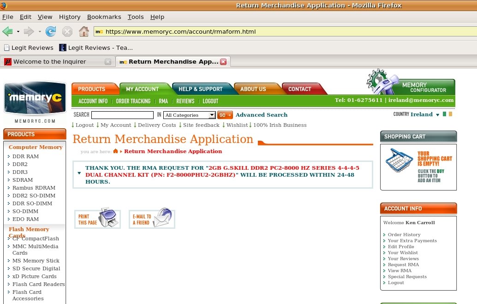
Task: Reload the page with the Refresh icon
Action: pos(50,31)
